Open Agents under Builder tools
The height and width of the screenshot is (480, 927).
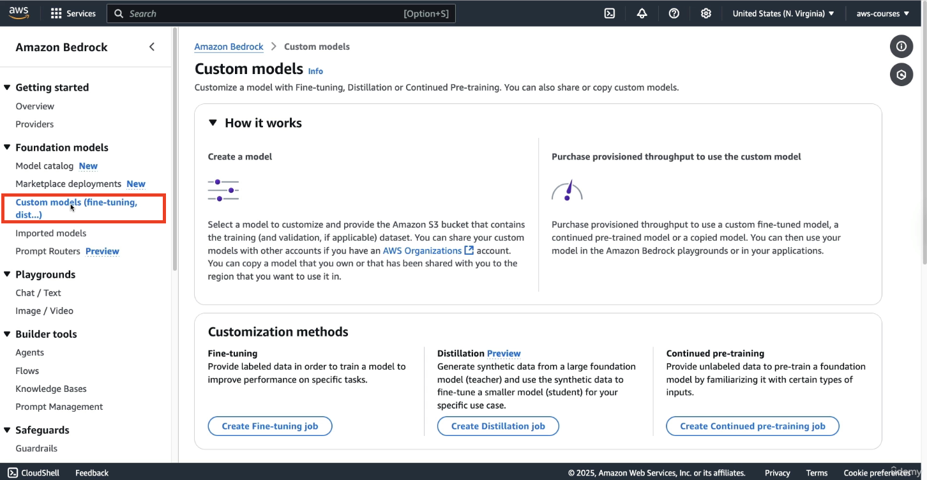tap(30, 352)
